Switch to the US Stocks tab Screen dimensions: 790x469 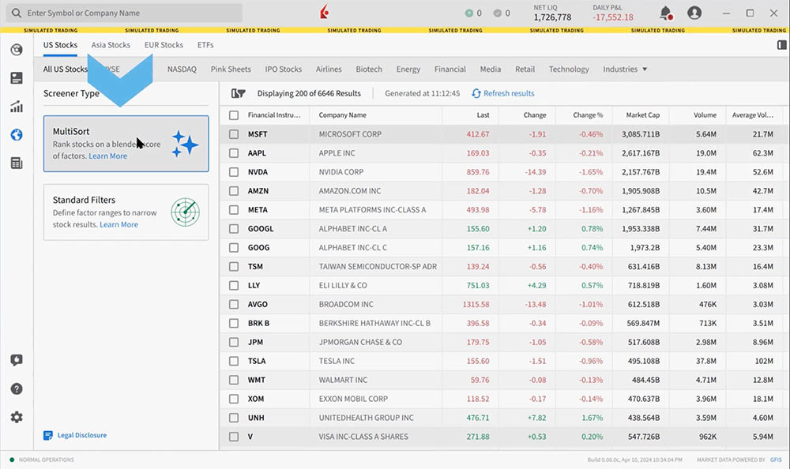[60, 45]
